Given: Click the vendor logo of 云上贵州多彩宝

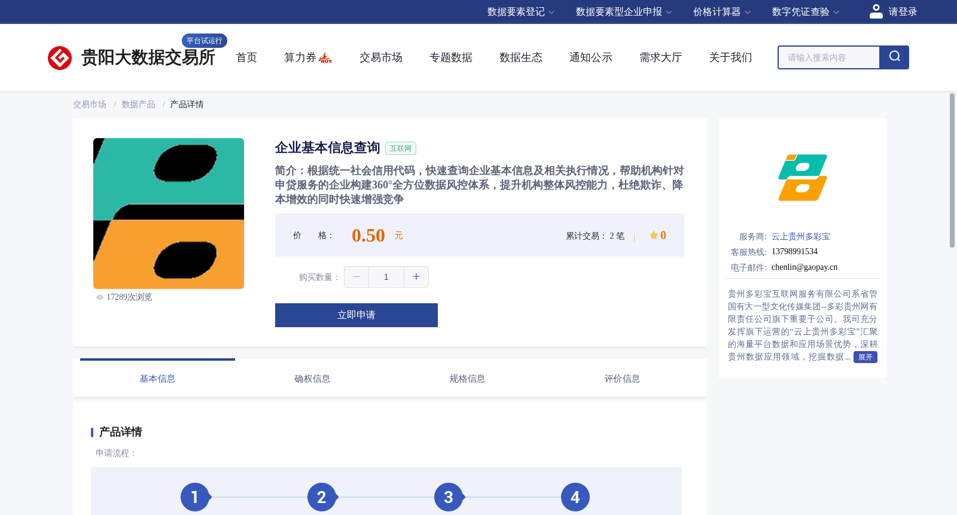Looking at the screenshot, I should (803, 178).
